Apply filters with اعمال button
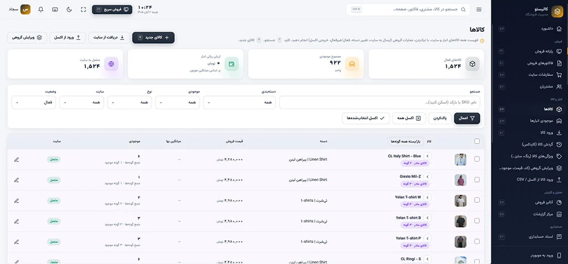This screenshot has height=264, width=568. tap(467, 118)
